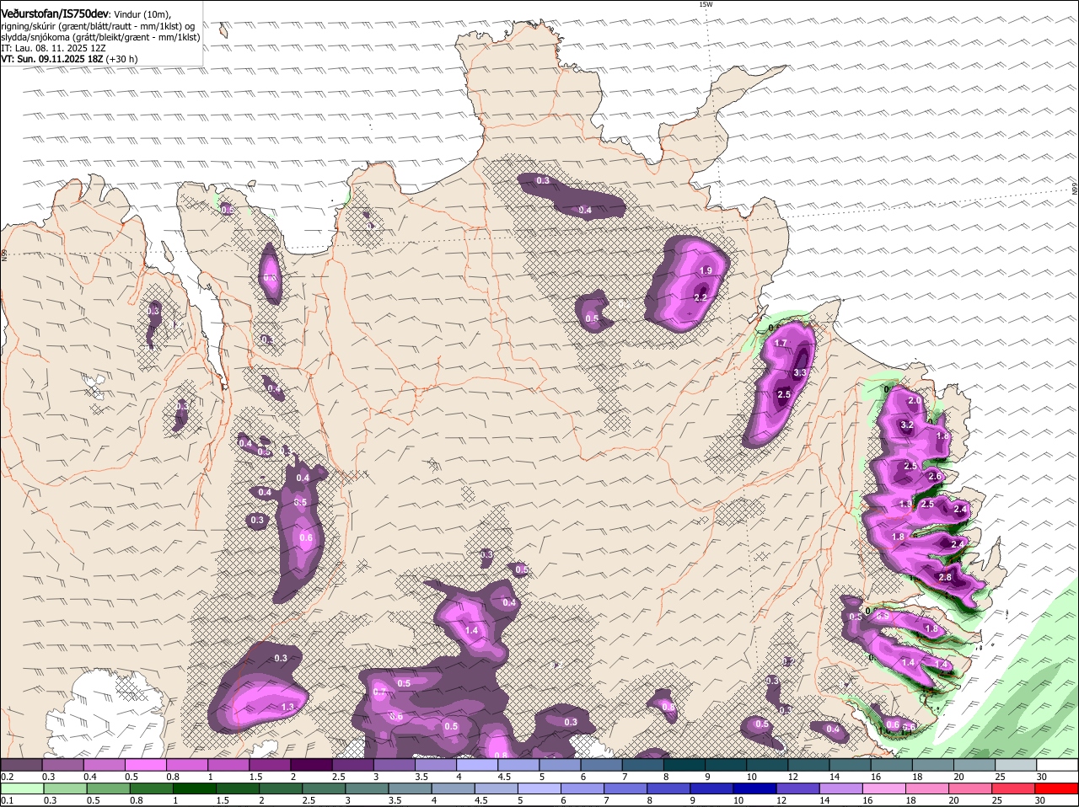This screenshot has height=807, width=1079.
Task: Select upper legend swatch between 3 and 3.5
Action: pyautogui.click(x=395, y=765)
